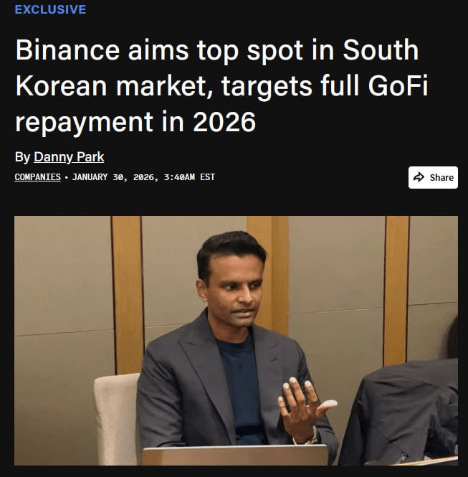The height and width of the screenshot is (477, 468).
Task: Open author Danny Park's profile link
Action: click(x=69, y=157)
